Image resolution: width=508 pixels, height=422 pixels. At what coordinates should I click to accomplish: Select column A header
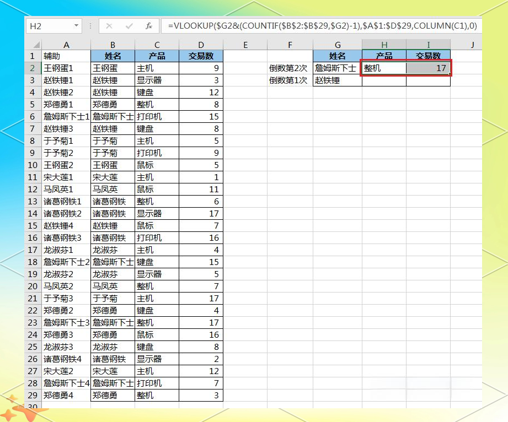(x=66, y=45)
